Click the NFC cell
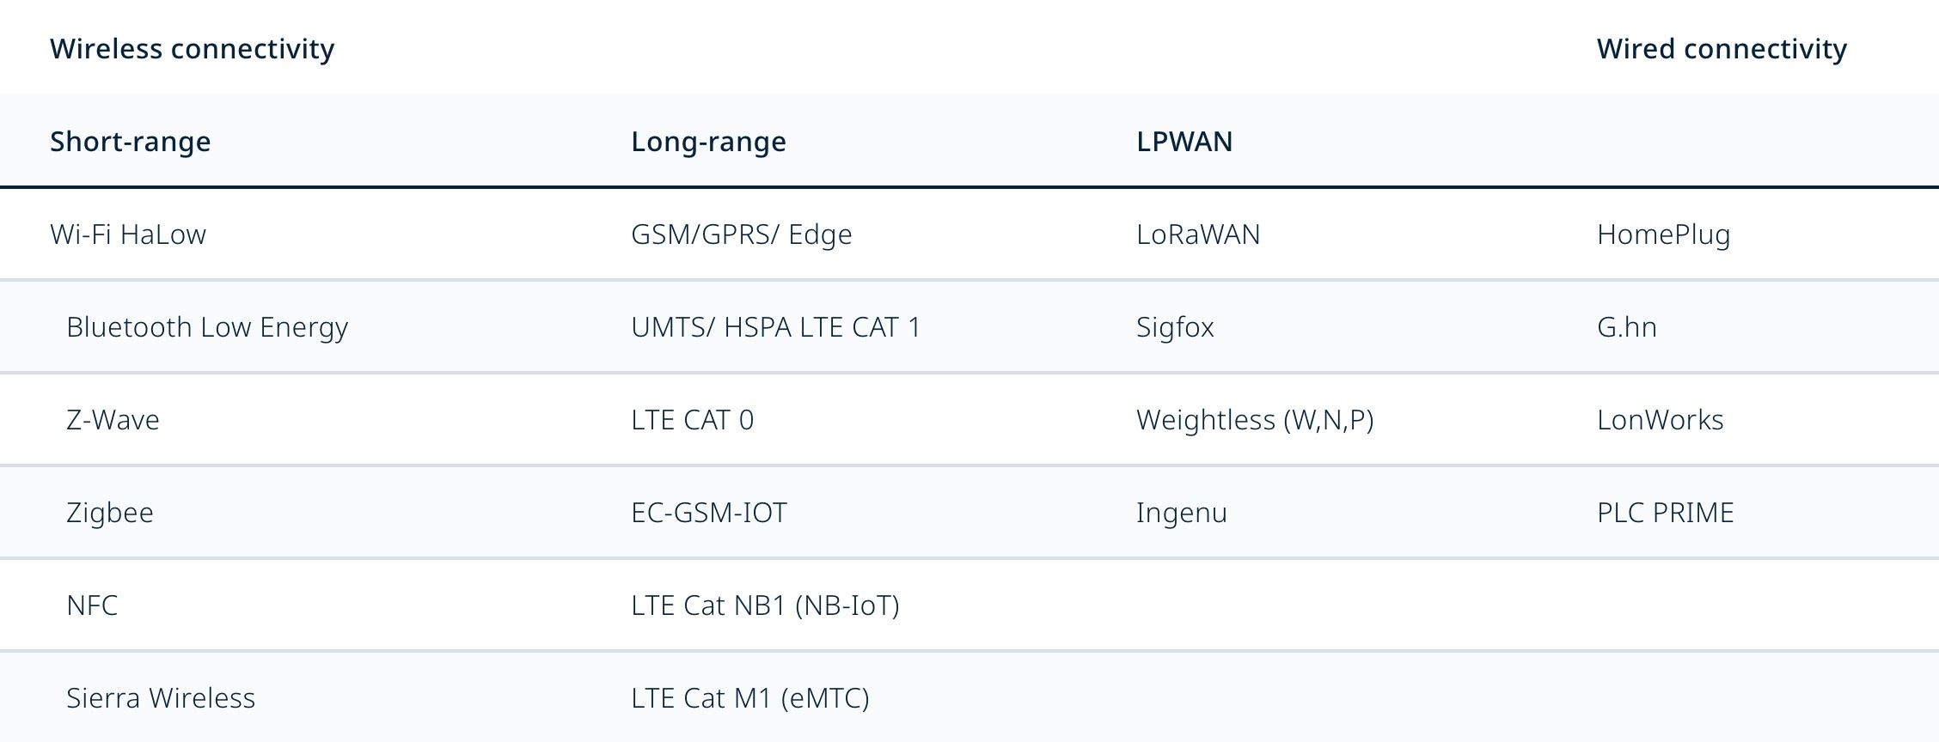Image resolution: width=1939 pixels, height=742 pixels. [92, 605]
